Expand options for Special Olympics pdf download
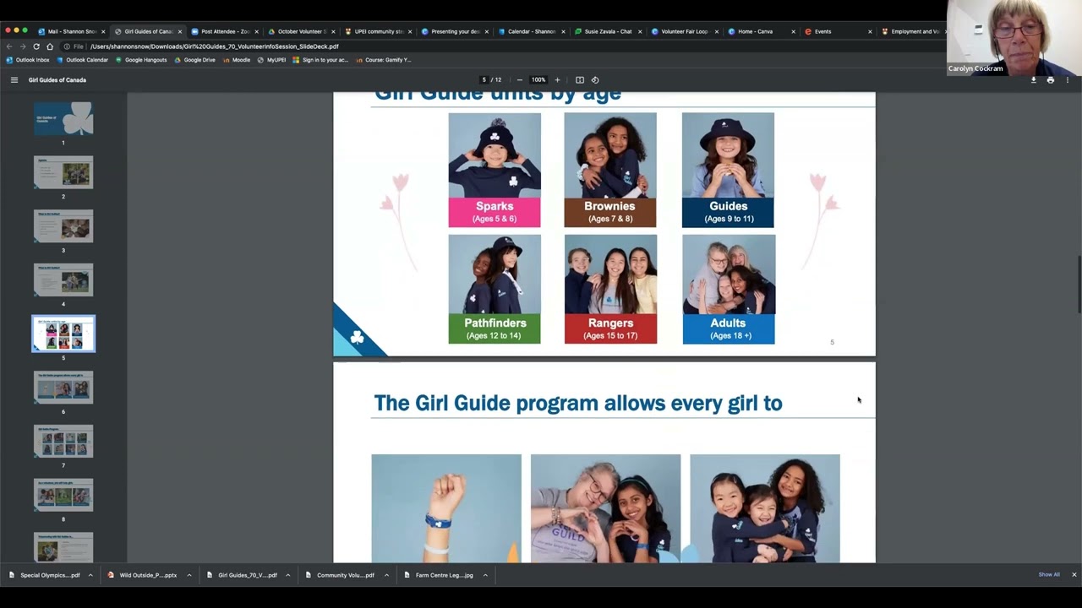The image size is (1082, 608). (90, 575)
